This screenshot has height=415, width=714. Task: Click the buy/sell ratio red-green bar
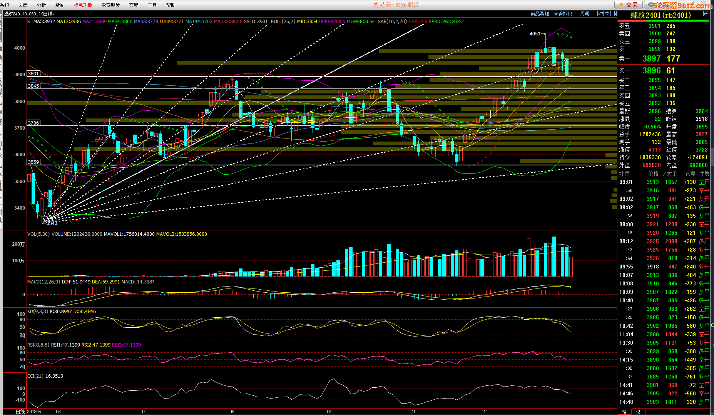664,21
